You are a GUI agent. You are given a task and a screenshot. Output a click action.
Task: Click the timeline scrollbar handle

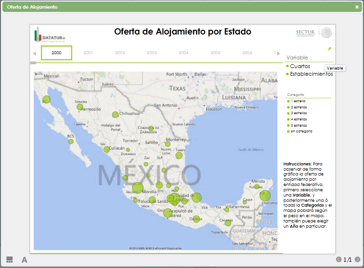[33, 63]
